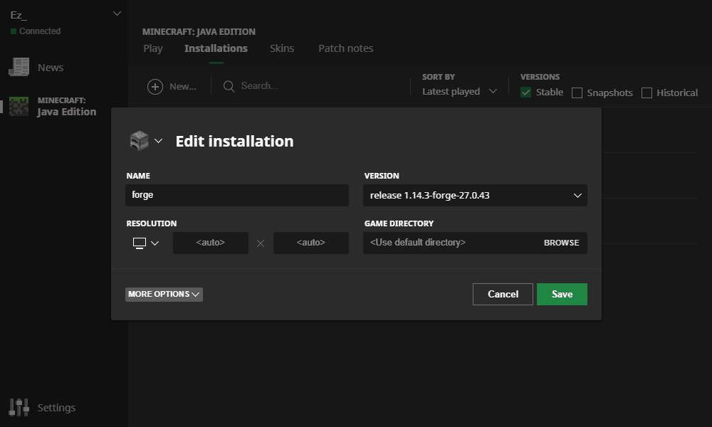This screenshot has height=427, width=712.
Task: Click the News newspaper icon in sidebar
Action: click(x=19, y=67)
